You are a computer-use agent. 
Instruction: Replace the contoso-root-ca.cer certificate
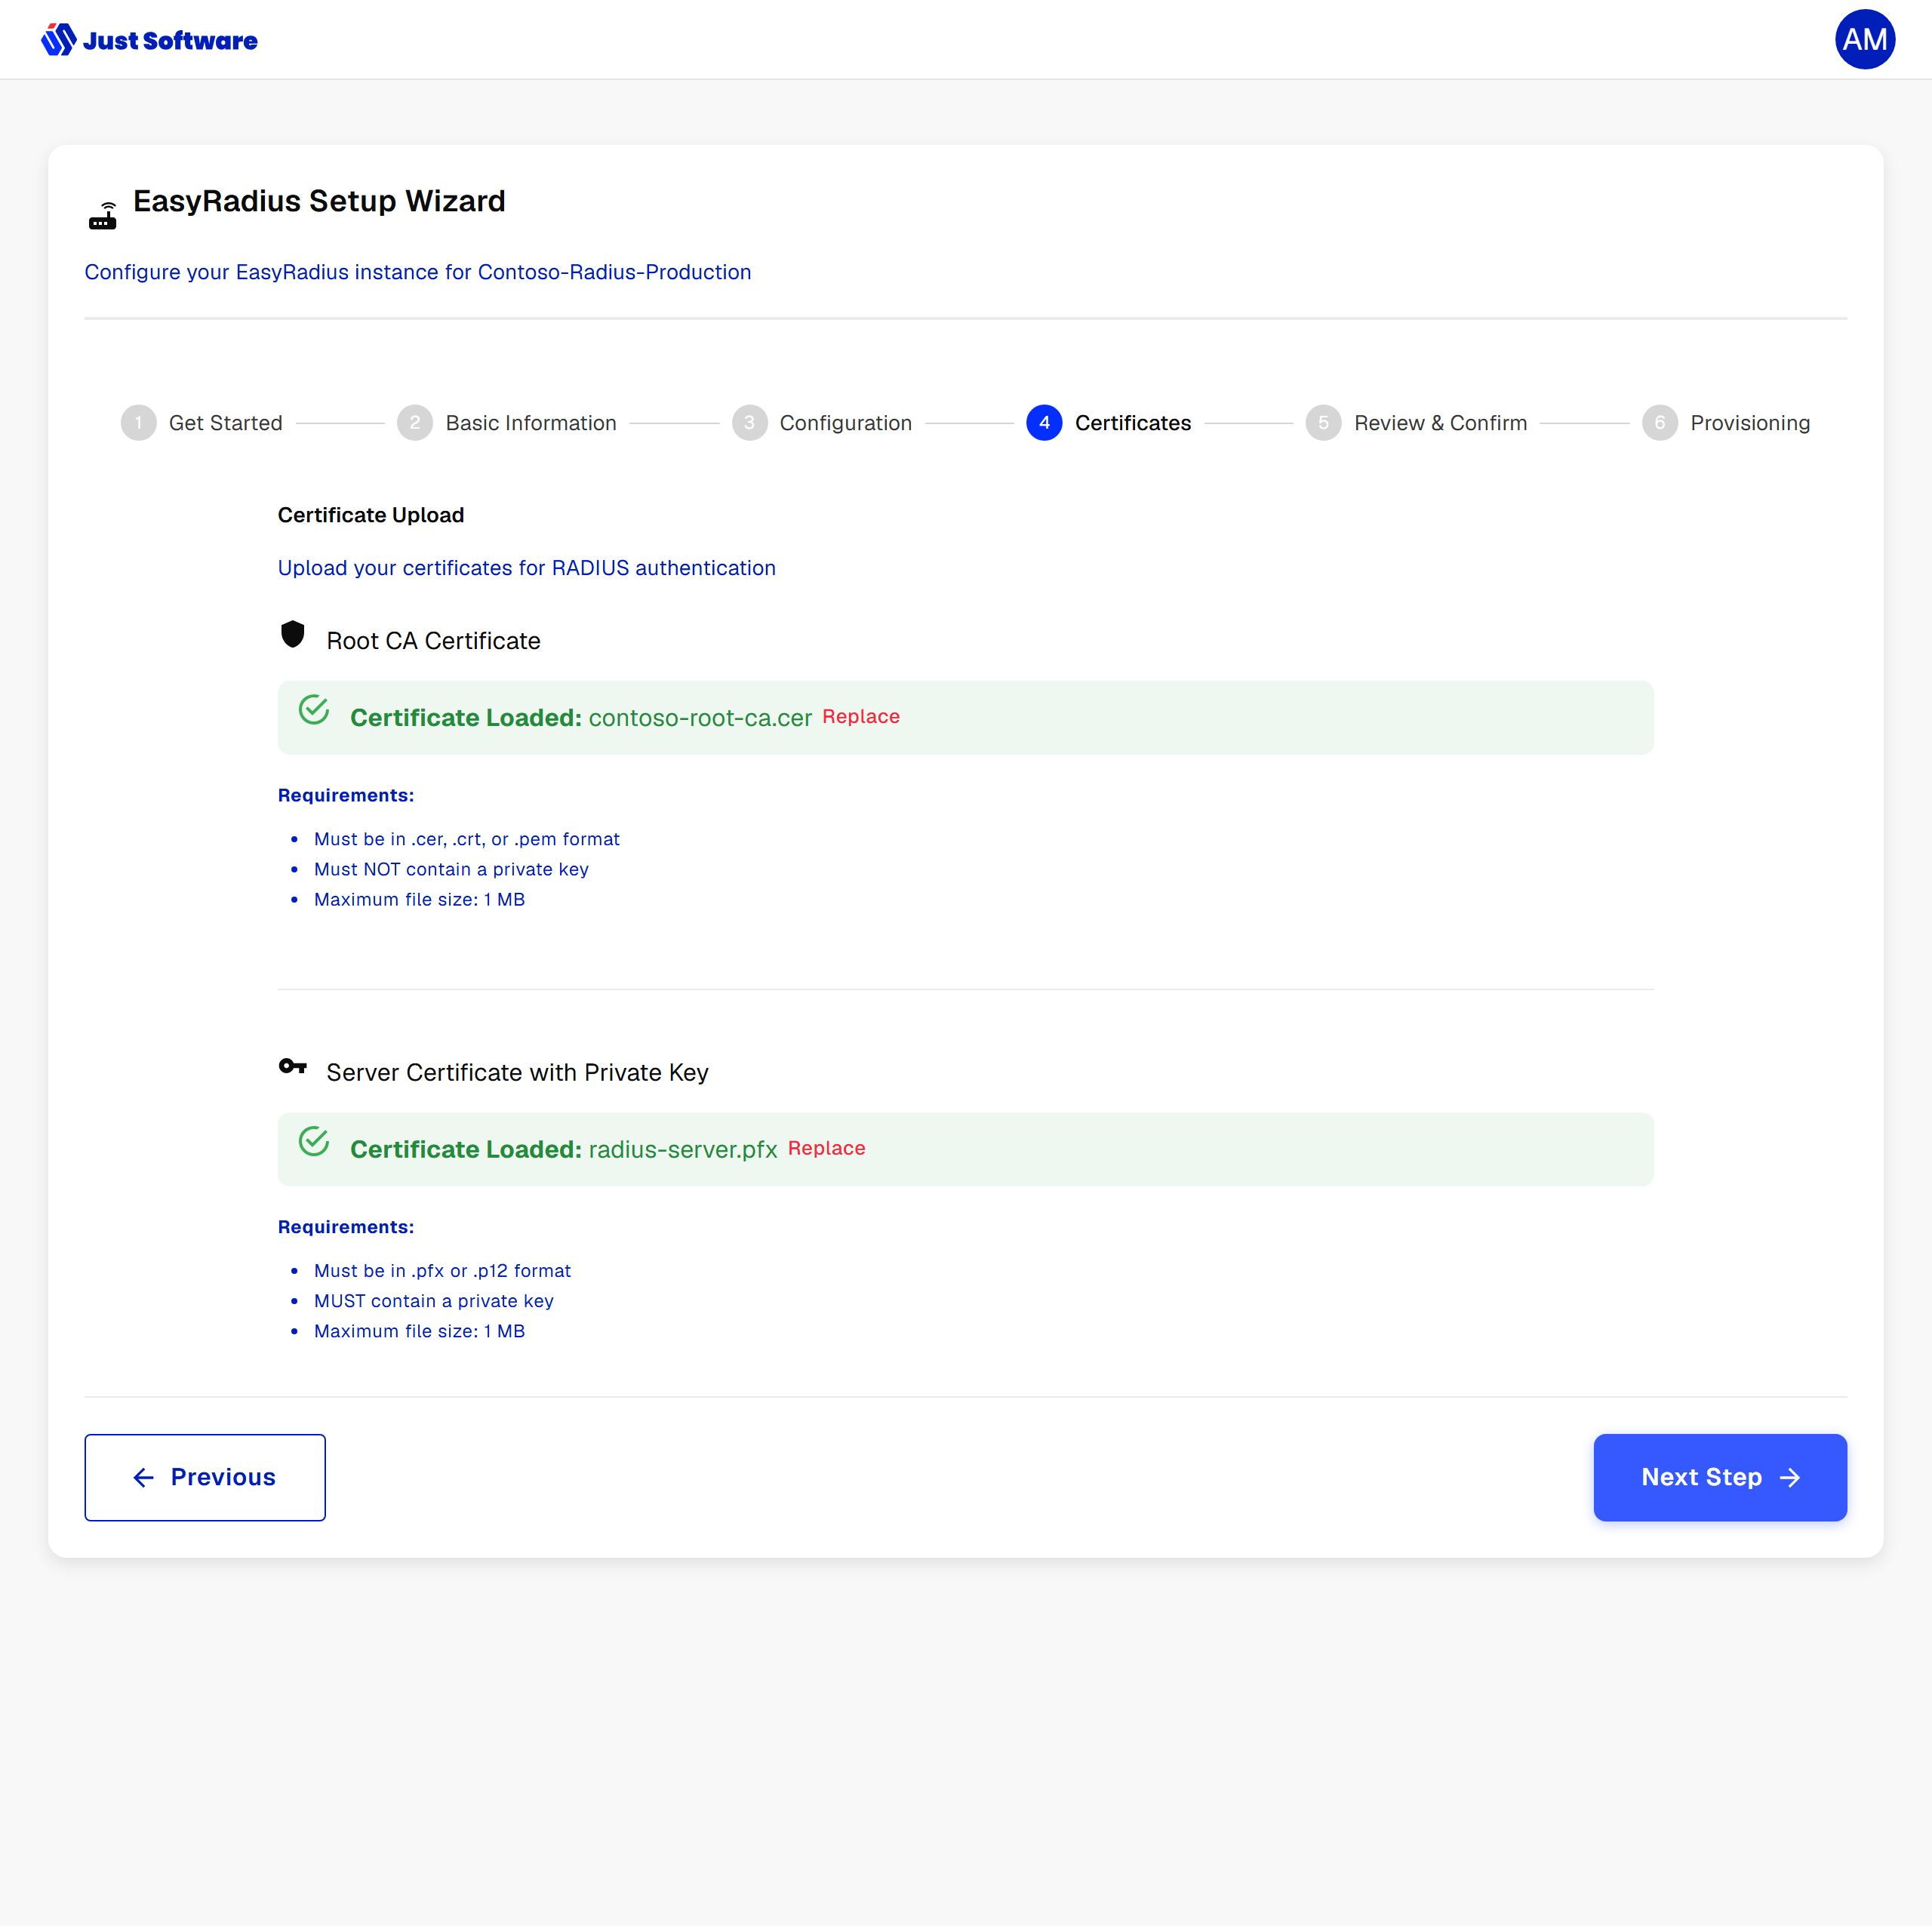pyautogui.click(x=861, y=717)
